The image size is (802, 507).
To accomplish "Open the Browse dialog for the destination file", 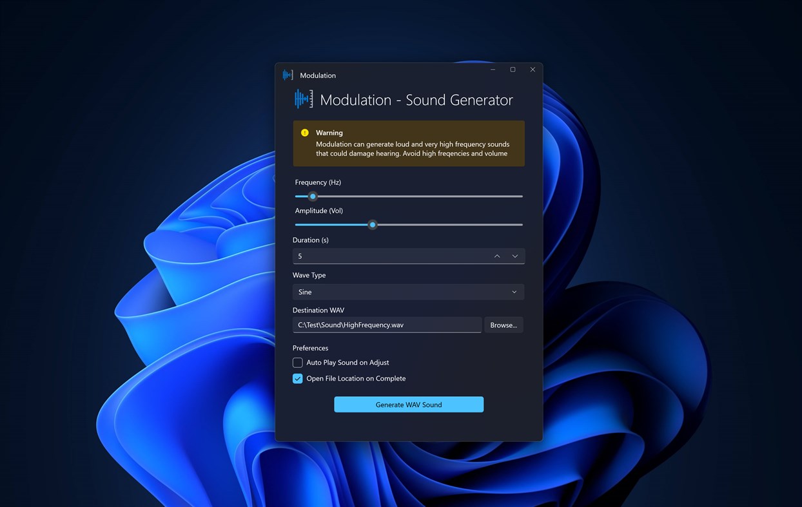I will point(503,325).
